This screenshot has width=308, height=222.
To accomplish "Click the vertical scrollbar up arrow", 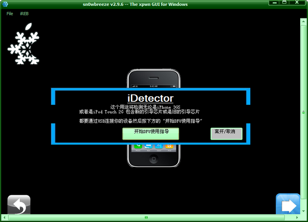I will pos(303,21).
